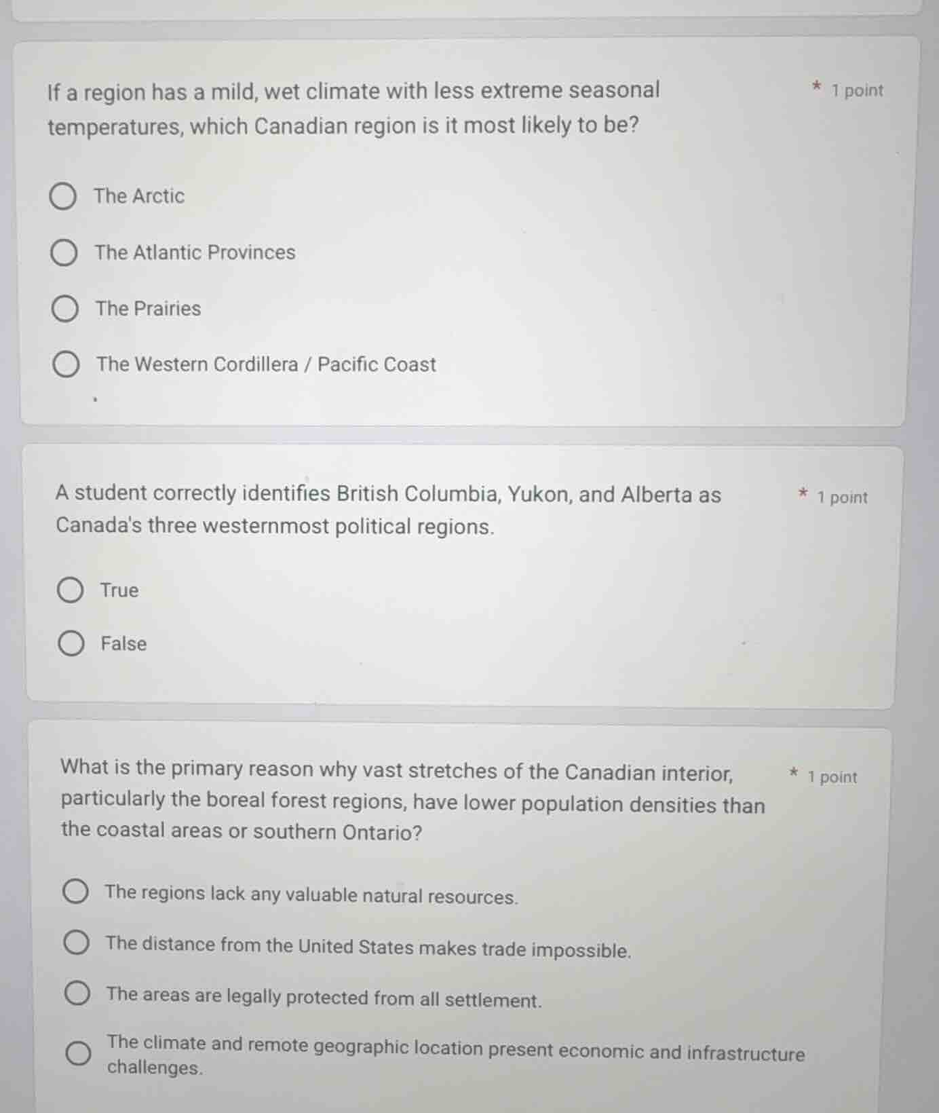
Task: Select 'The Western Cordillera / Pacific Coast'
Action: click(66, 365)
